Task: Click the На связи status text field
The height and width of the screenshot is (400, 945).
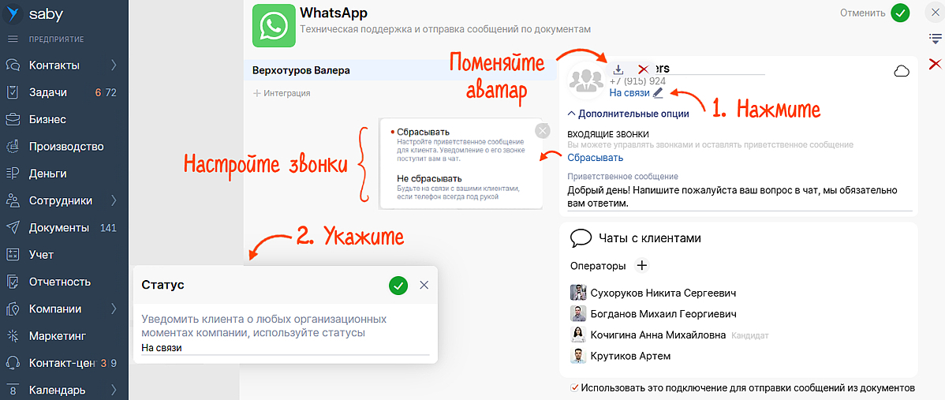Action: coord(284,348)
